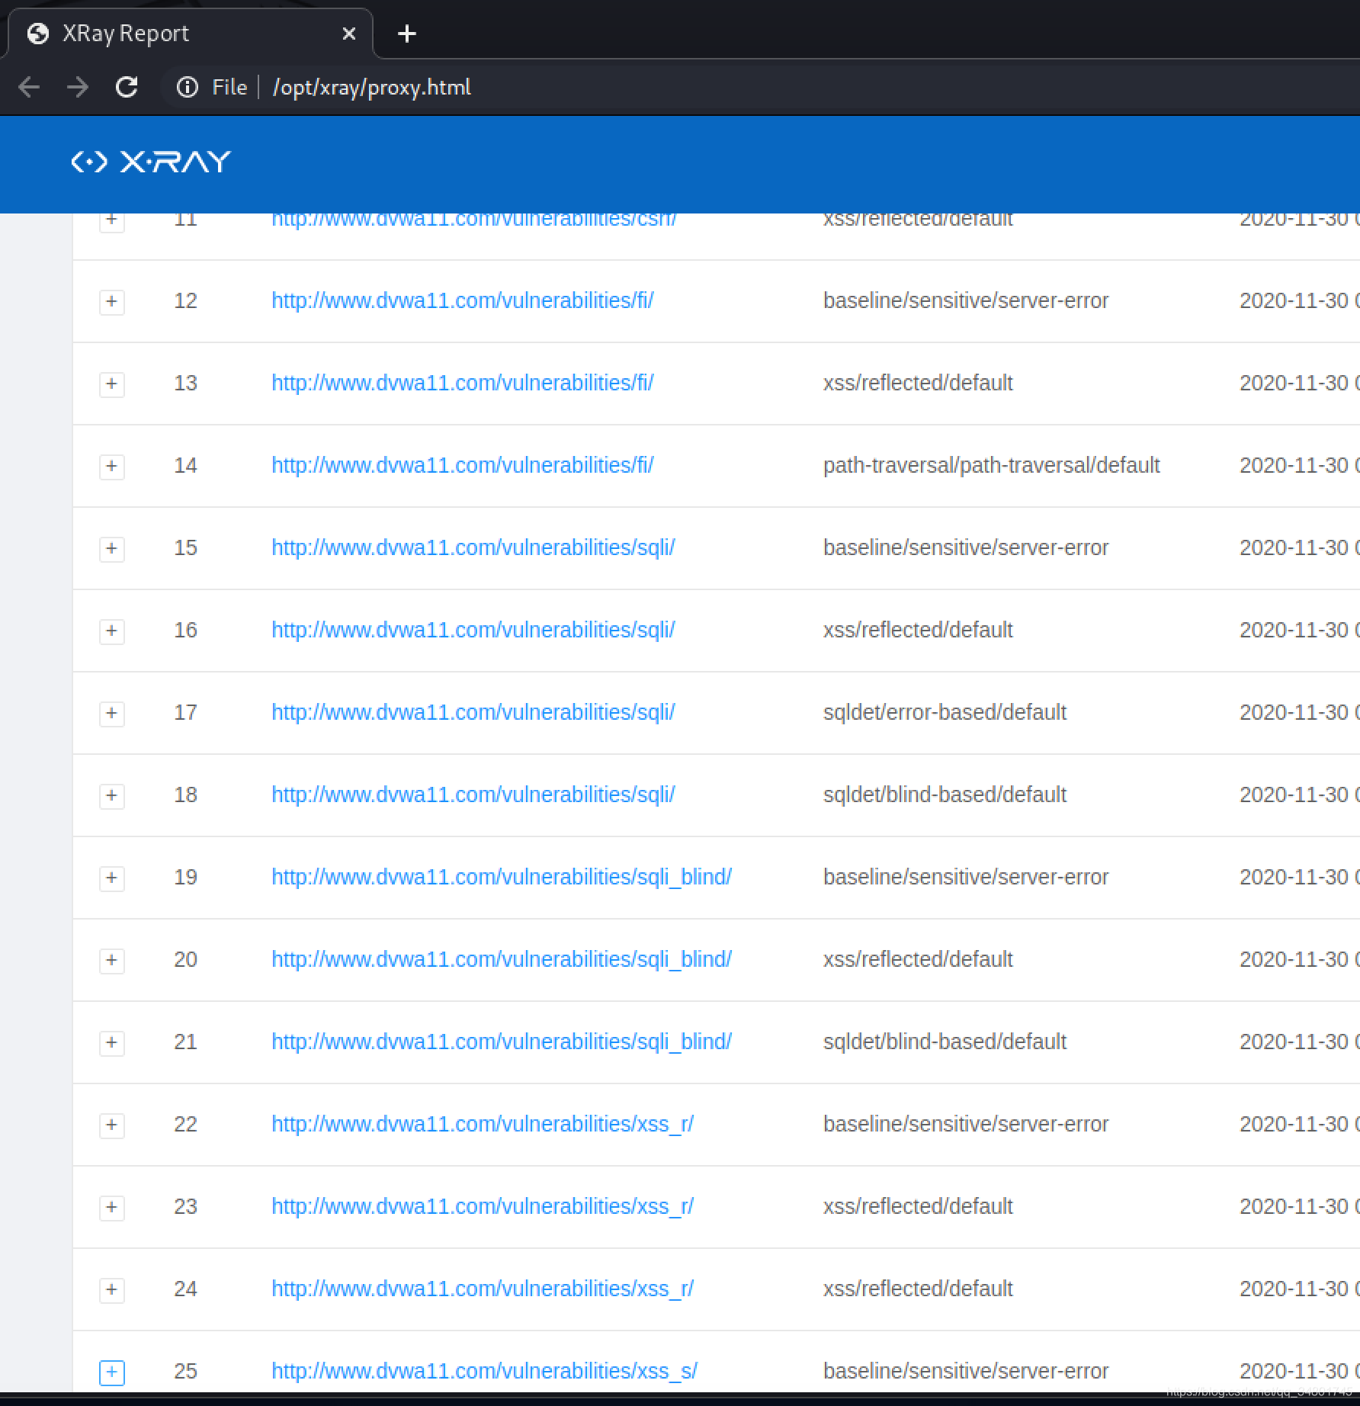This screenshot has height=1406, width=1360.
Task: Click the browser back arrow
Action: click(x=30, y=87)
